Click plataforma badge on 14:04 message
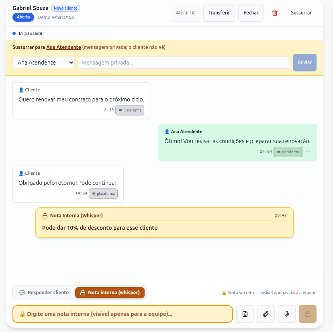Screen dimensions: 333x332 pyautogui.click(x=288, y=152)
